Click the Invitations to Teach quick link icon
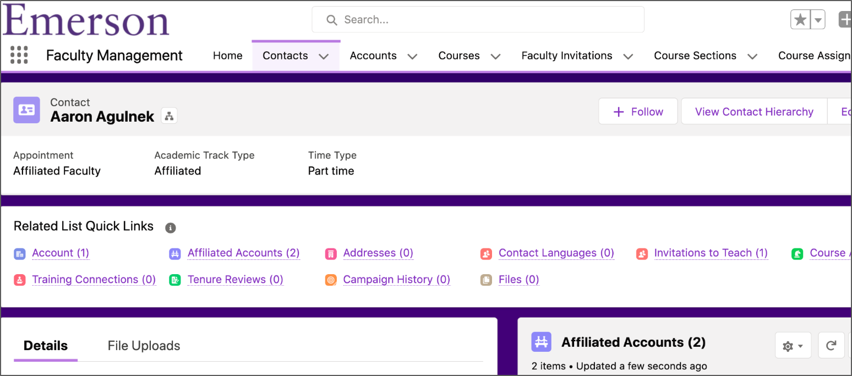Image resolution: width=852 pixels, height=376 pixels. pos(642,254)
